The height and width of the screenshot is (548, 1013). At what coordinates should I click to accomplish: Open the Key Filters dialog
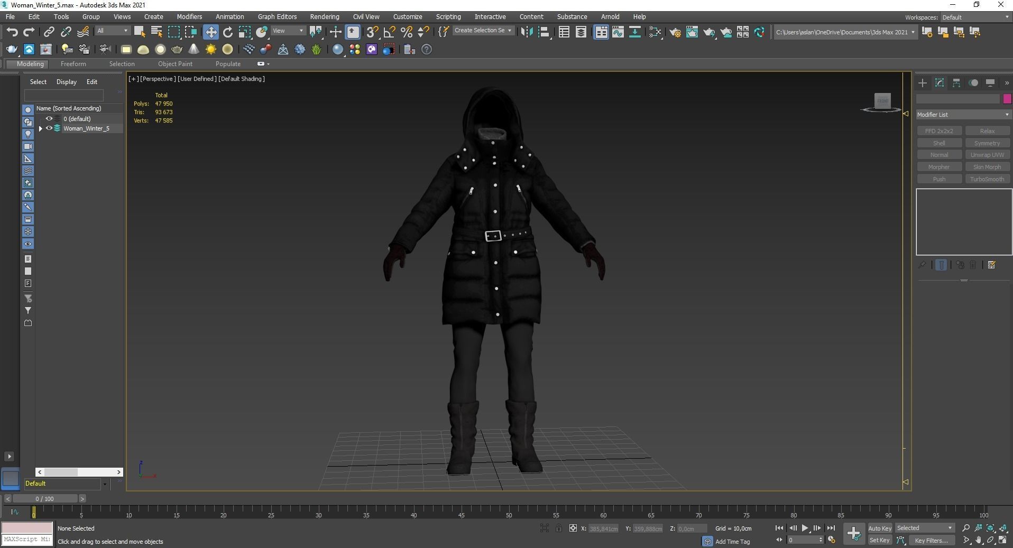931,540
